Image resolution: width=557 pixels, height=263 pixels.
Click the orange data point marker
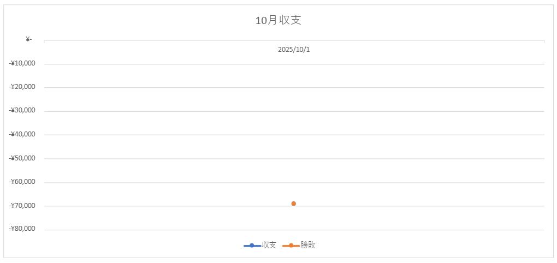coord(294,204)
